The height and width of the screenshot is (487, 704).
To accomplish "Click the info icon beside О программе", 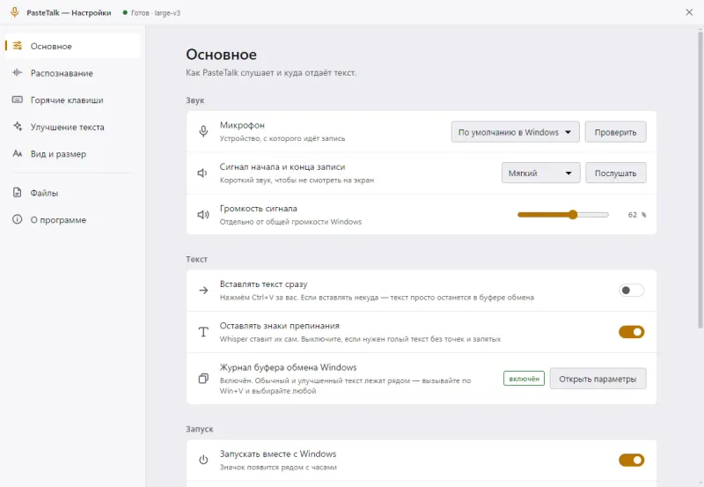I will (17, 219).
